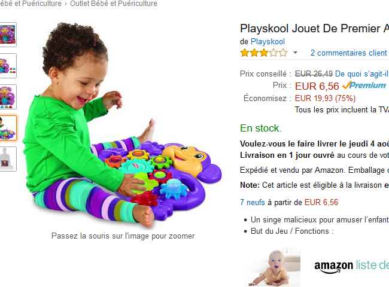Open the 2 commentaires client link
The image size is (389, 287).
pyautogui.click(x=348, y=53)
